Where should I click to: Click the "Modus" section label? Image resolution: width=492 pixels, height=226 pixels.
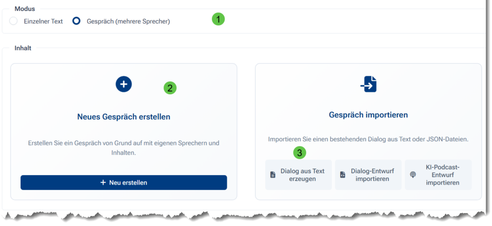(x=25, y=9)
